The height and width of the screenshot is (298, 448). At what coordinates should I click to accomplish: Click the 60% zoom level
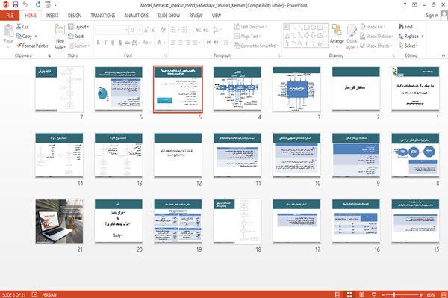coord(431,294)
